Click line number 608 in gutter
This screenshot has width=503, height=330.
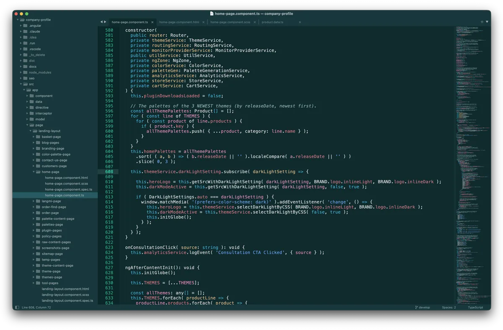pos(109,171)
